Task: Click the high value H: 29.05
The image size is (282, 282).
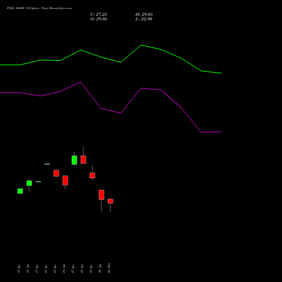Action: [x=144, y=15]
